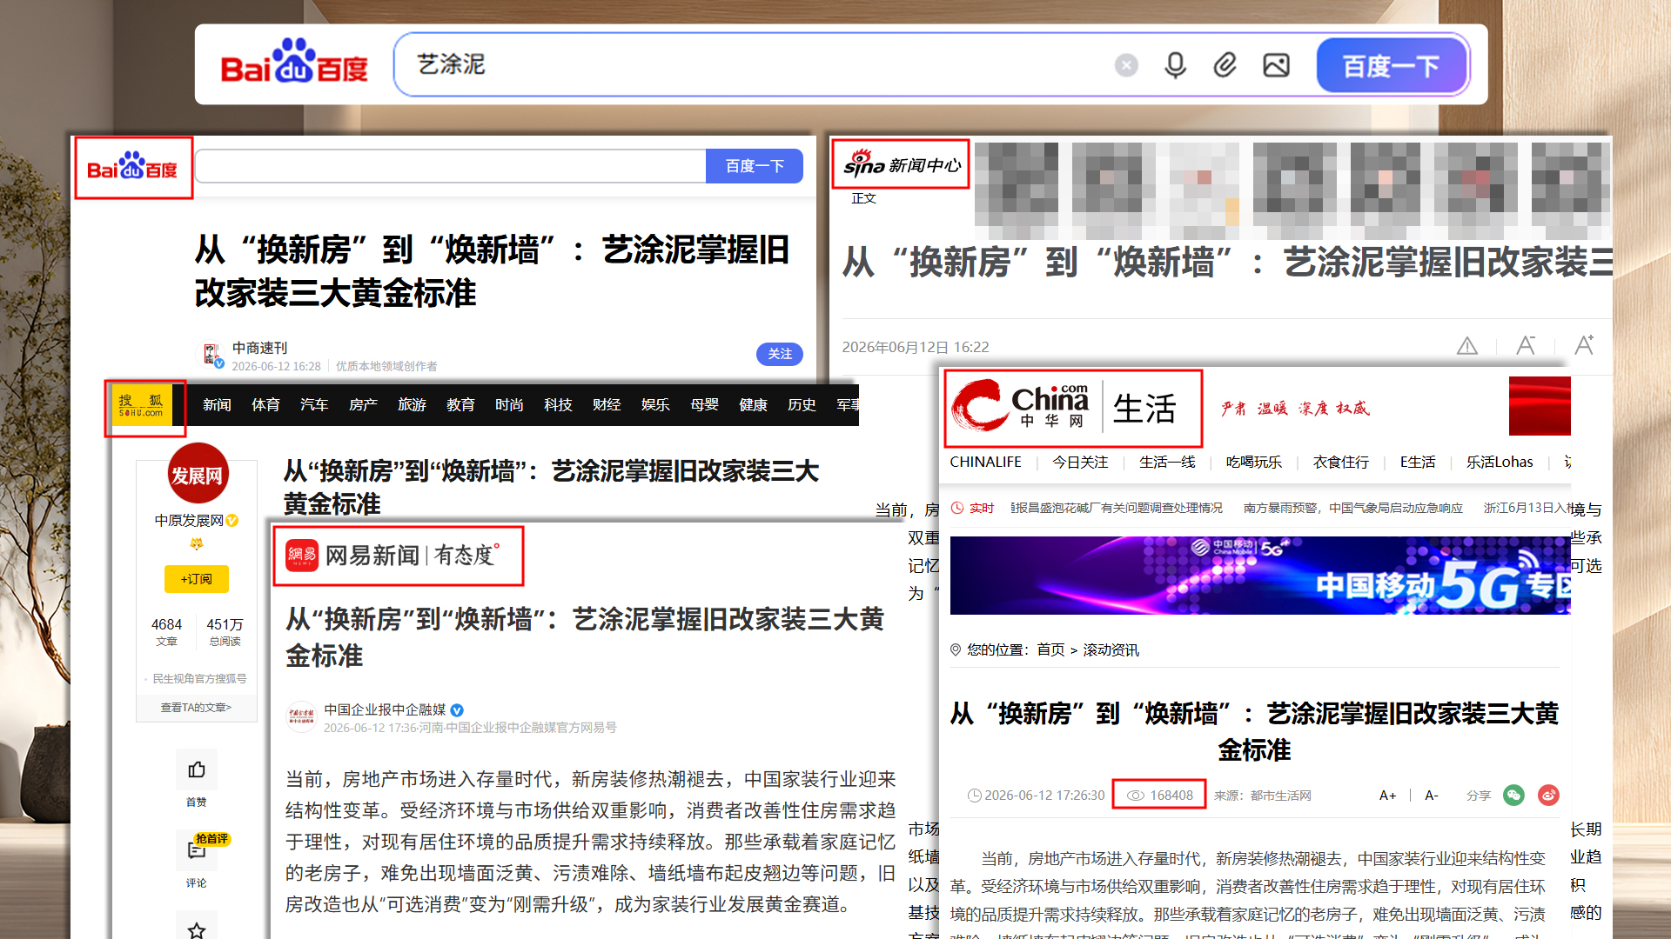Open 今日关注 in the China.com menu
The width and height of the screenshot is (1671, 939).
point(1080,462)
